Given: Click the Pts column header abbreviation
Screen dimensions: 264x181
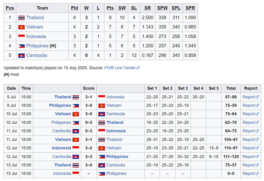Looking at the screenshot, I should 110,8.
